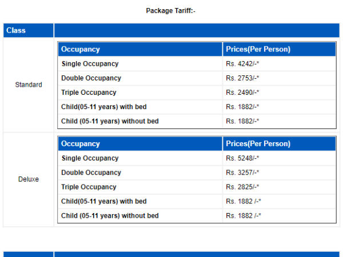Select Deluxe Single Occupancy price Rs. 5248
Viewport: 343px width, 257px height.
(x=242, y=158)
